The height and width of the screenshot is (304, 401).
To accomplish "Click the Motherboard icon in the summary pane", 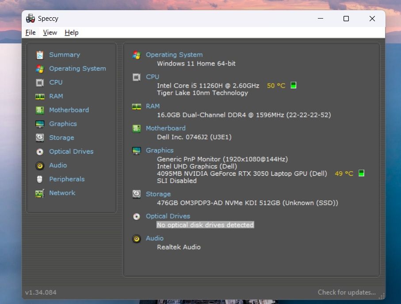I will point(136,128).
